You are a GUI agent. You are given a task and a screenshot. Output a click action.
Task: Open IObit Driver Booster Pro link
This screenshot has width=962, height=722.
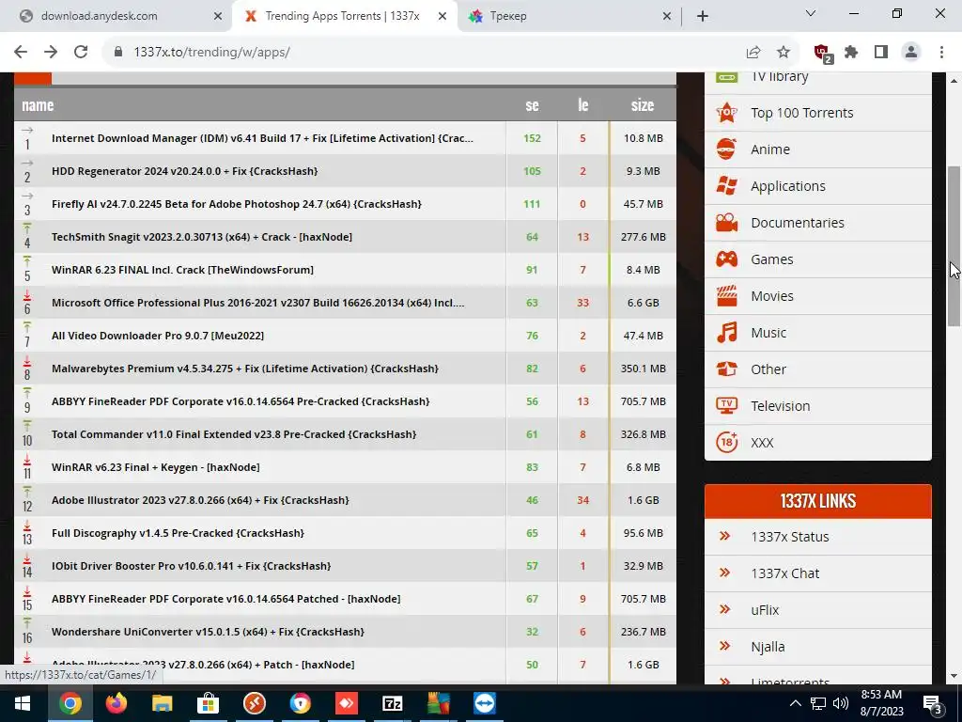point(191,566)
